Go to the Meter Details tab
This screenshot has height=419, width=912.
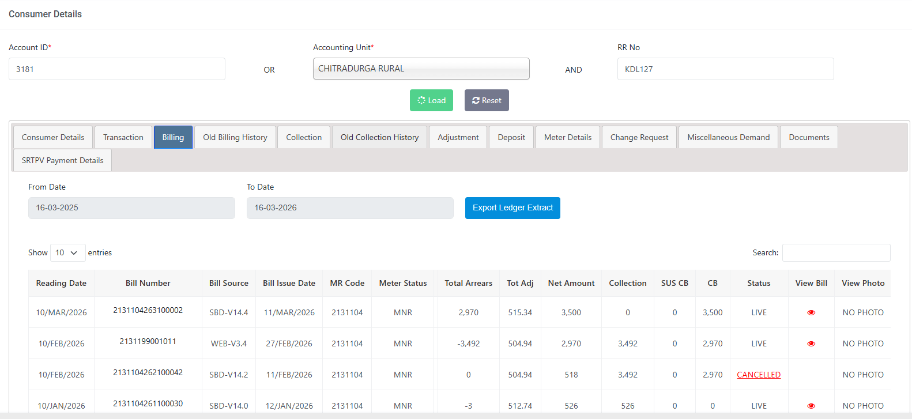click(x=567, y=137)
